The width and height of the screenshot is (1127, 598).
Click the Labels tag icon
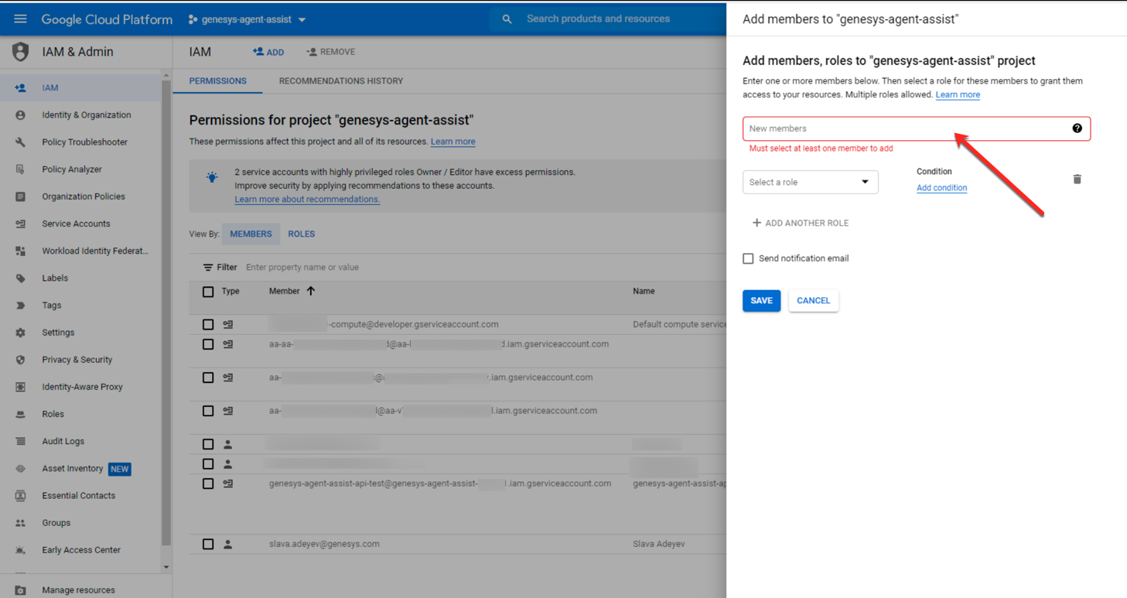point(20,278)
